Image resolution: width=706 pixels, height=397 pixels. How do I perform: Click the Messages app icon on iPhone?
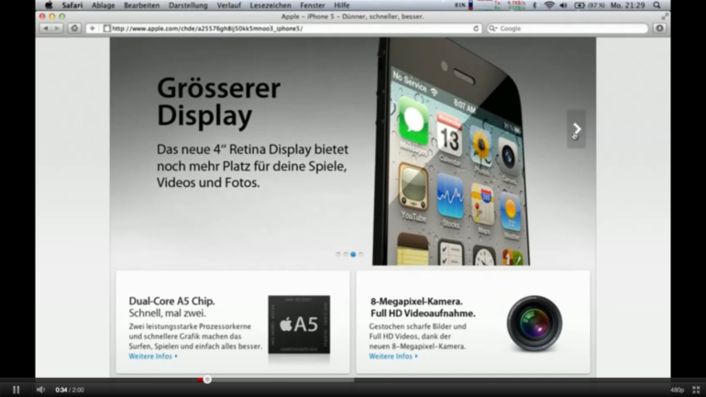pos(414,121)
